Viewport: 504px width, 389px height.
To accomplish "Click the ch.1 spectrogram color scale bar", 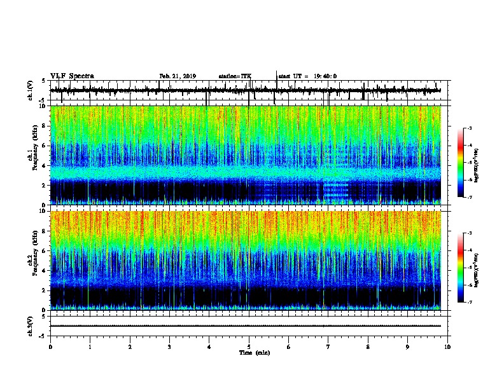I will coord(460,163).
